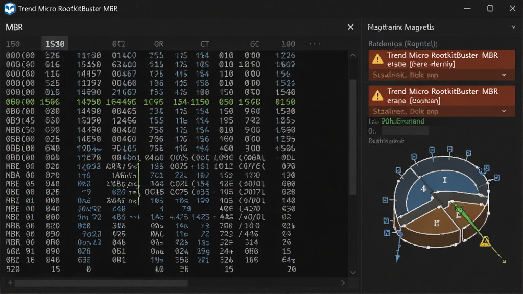Select the last row starting with "520"
This screenshot has height=294, width=523.
(x=151, y=269)
